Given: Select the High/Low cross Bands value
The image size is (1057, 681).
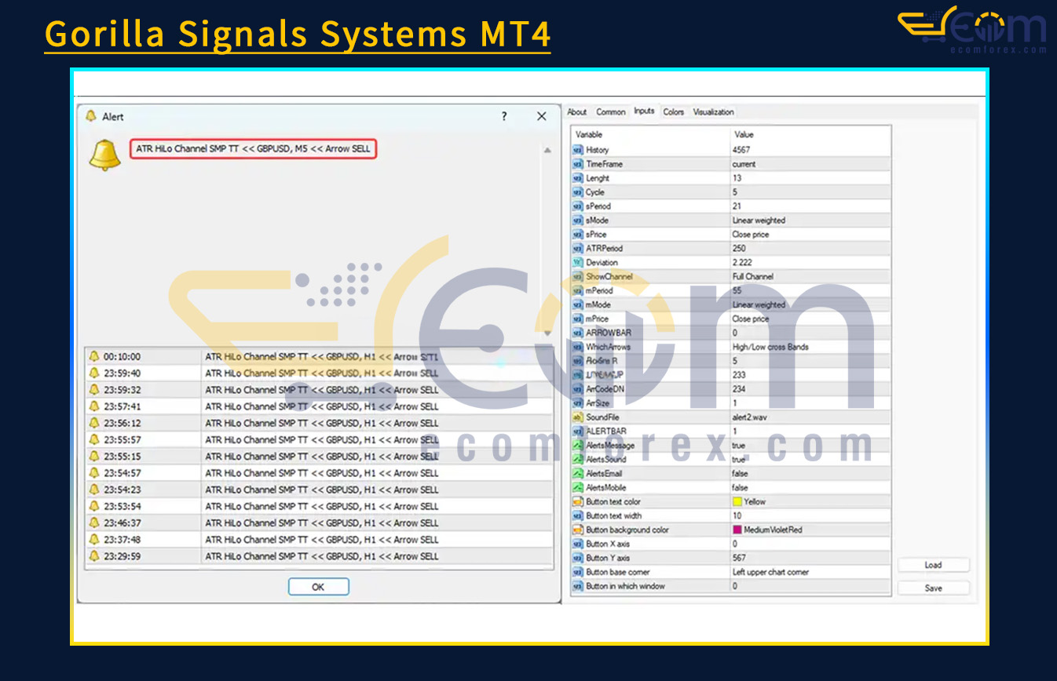Looking at the screenshot, I should click(x=770, y=347).
